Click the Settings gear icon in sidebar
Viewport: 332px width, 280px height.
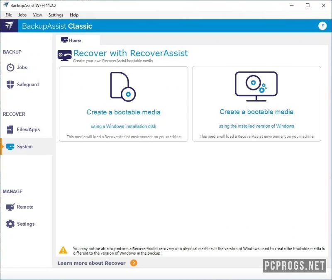pos(10,224)
